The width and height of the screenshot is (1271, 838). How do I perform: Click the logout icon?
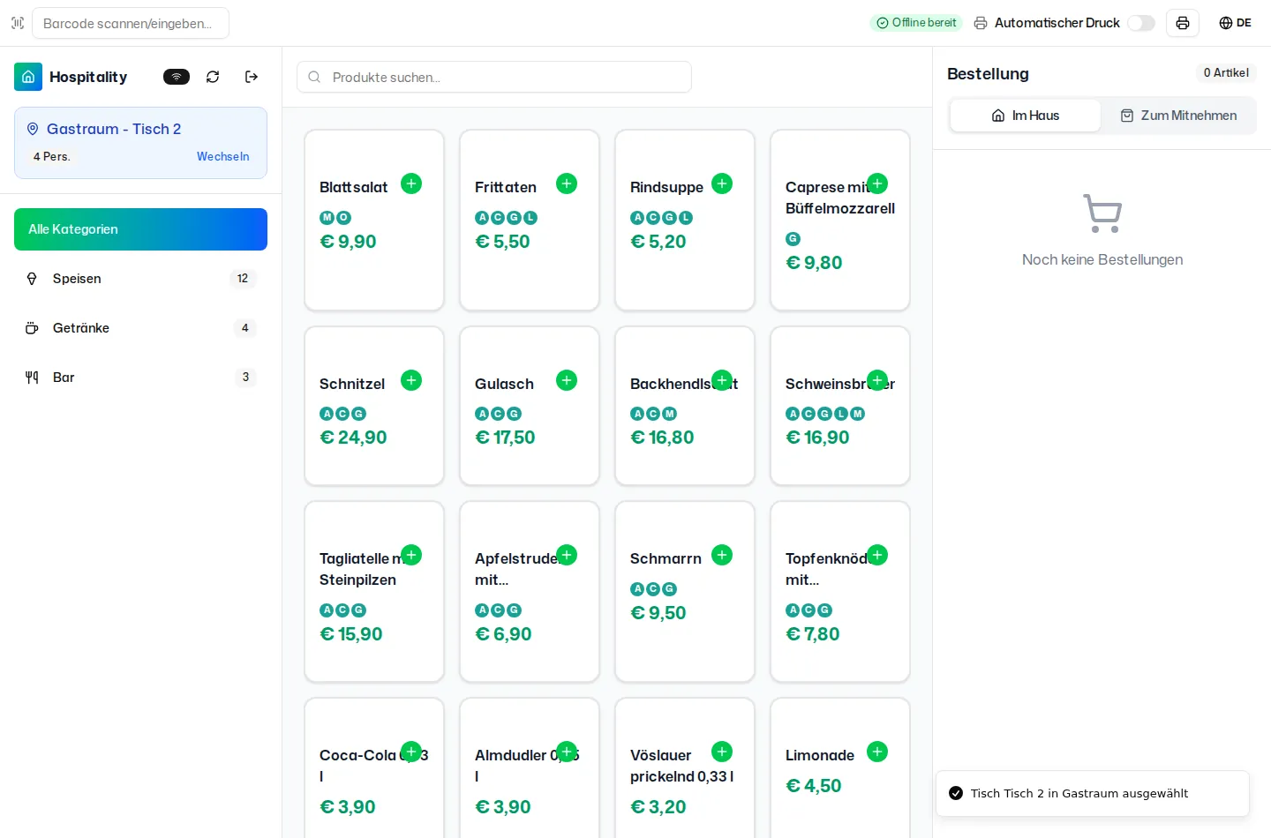click(x=252, y=77)
